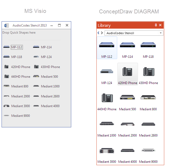
Task: Pick Mediant 4000 icon in Visio stencil
Action: [x=36, y=106]
